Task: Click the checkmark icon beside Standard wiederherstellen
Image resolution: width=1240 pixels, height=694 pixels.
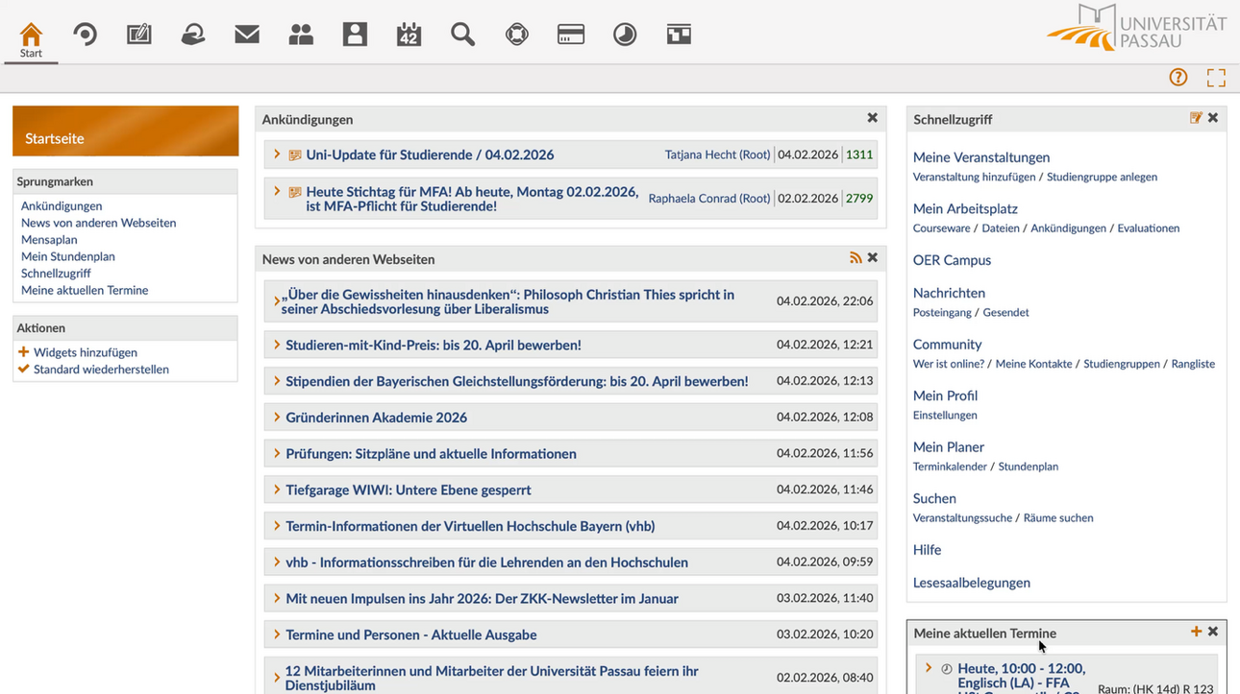Action: 24,369
